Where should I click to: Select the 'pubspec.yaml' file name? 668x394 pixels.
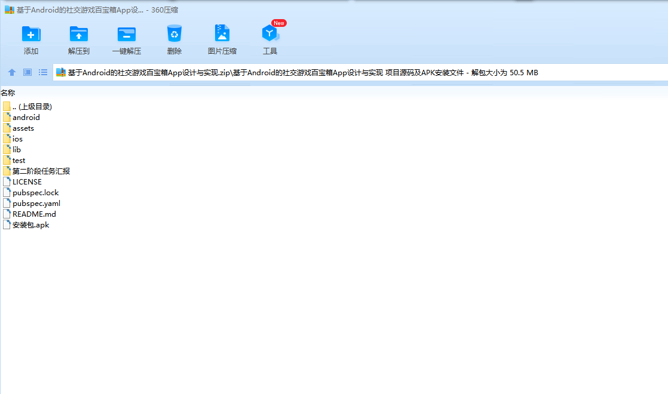pyautogui.click(x=36, y=204)
